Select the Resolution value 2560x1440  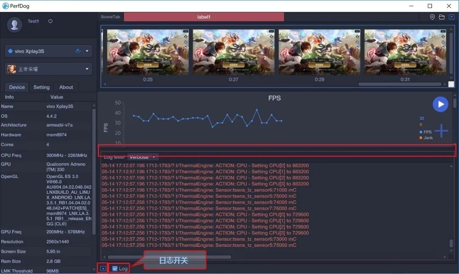pyautogui.click(x=57, y=242)
